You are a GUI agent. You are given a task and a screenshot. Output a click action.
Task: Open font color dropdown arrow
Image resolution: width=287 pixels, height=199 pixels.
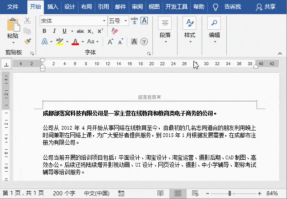pyautogui.click(x=83, y=42)
